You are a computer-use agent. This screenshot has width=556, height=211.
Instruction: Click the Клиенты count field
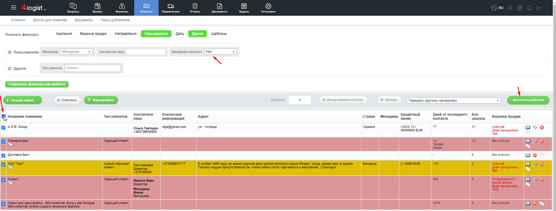(300, 100)
